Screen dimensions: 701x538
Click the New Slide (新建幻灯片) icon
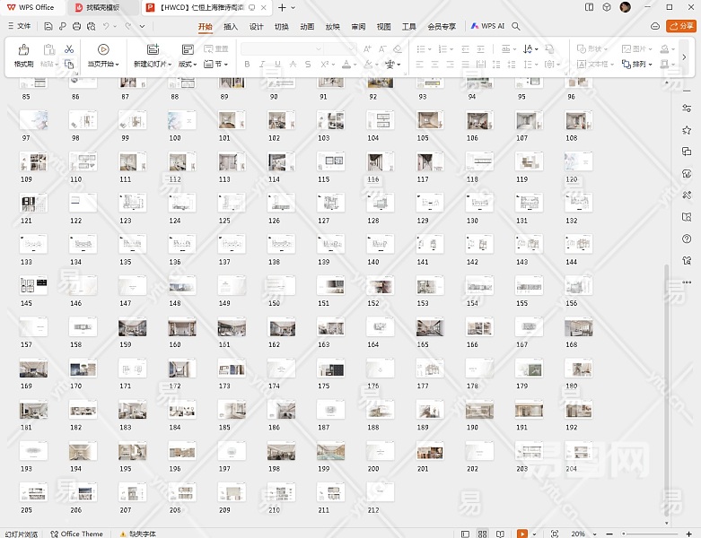click(x=153, y=50)
